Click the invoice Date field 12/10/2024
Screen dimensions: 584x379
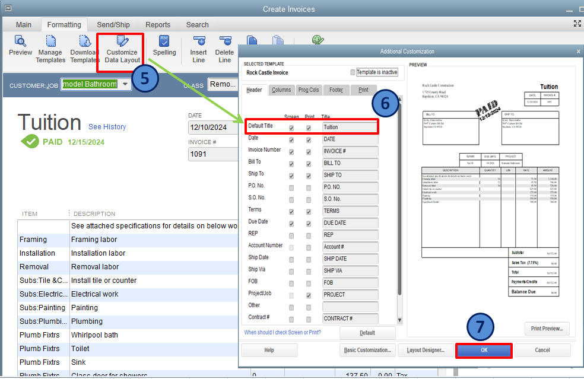click(213, 128)
